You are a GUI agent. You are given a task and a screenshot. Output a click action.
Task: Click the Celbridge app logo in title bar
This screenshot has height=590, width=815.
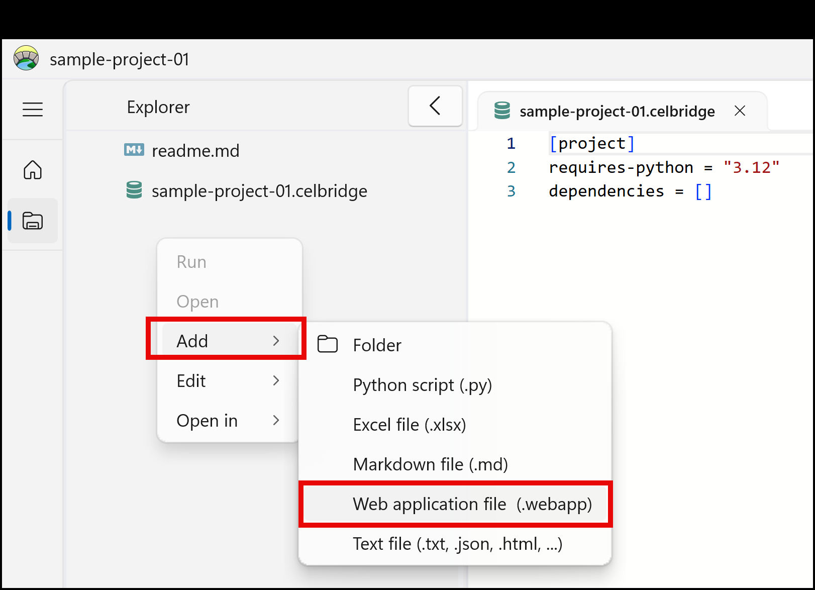coord(26,58)
